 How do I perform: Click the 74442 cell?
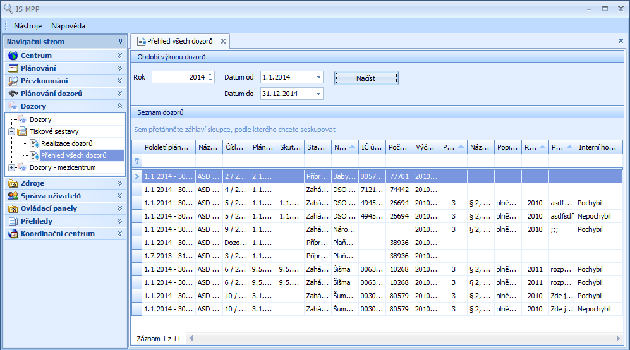(x=399, y=190)
